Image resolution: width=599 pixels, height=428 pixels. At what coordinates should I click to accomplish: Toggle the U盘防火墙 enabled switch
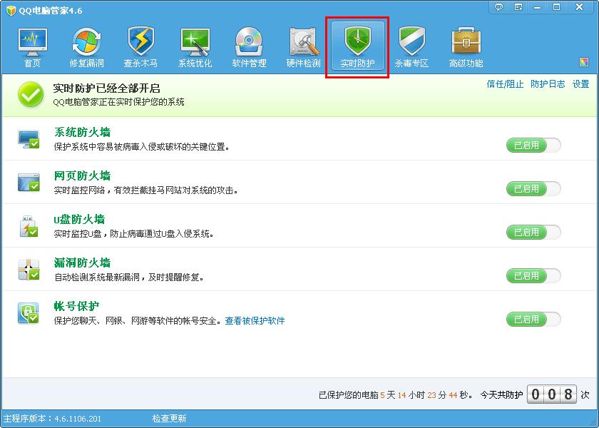point(533,232)
